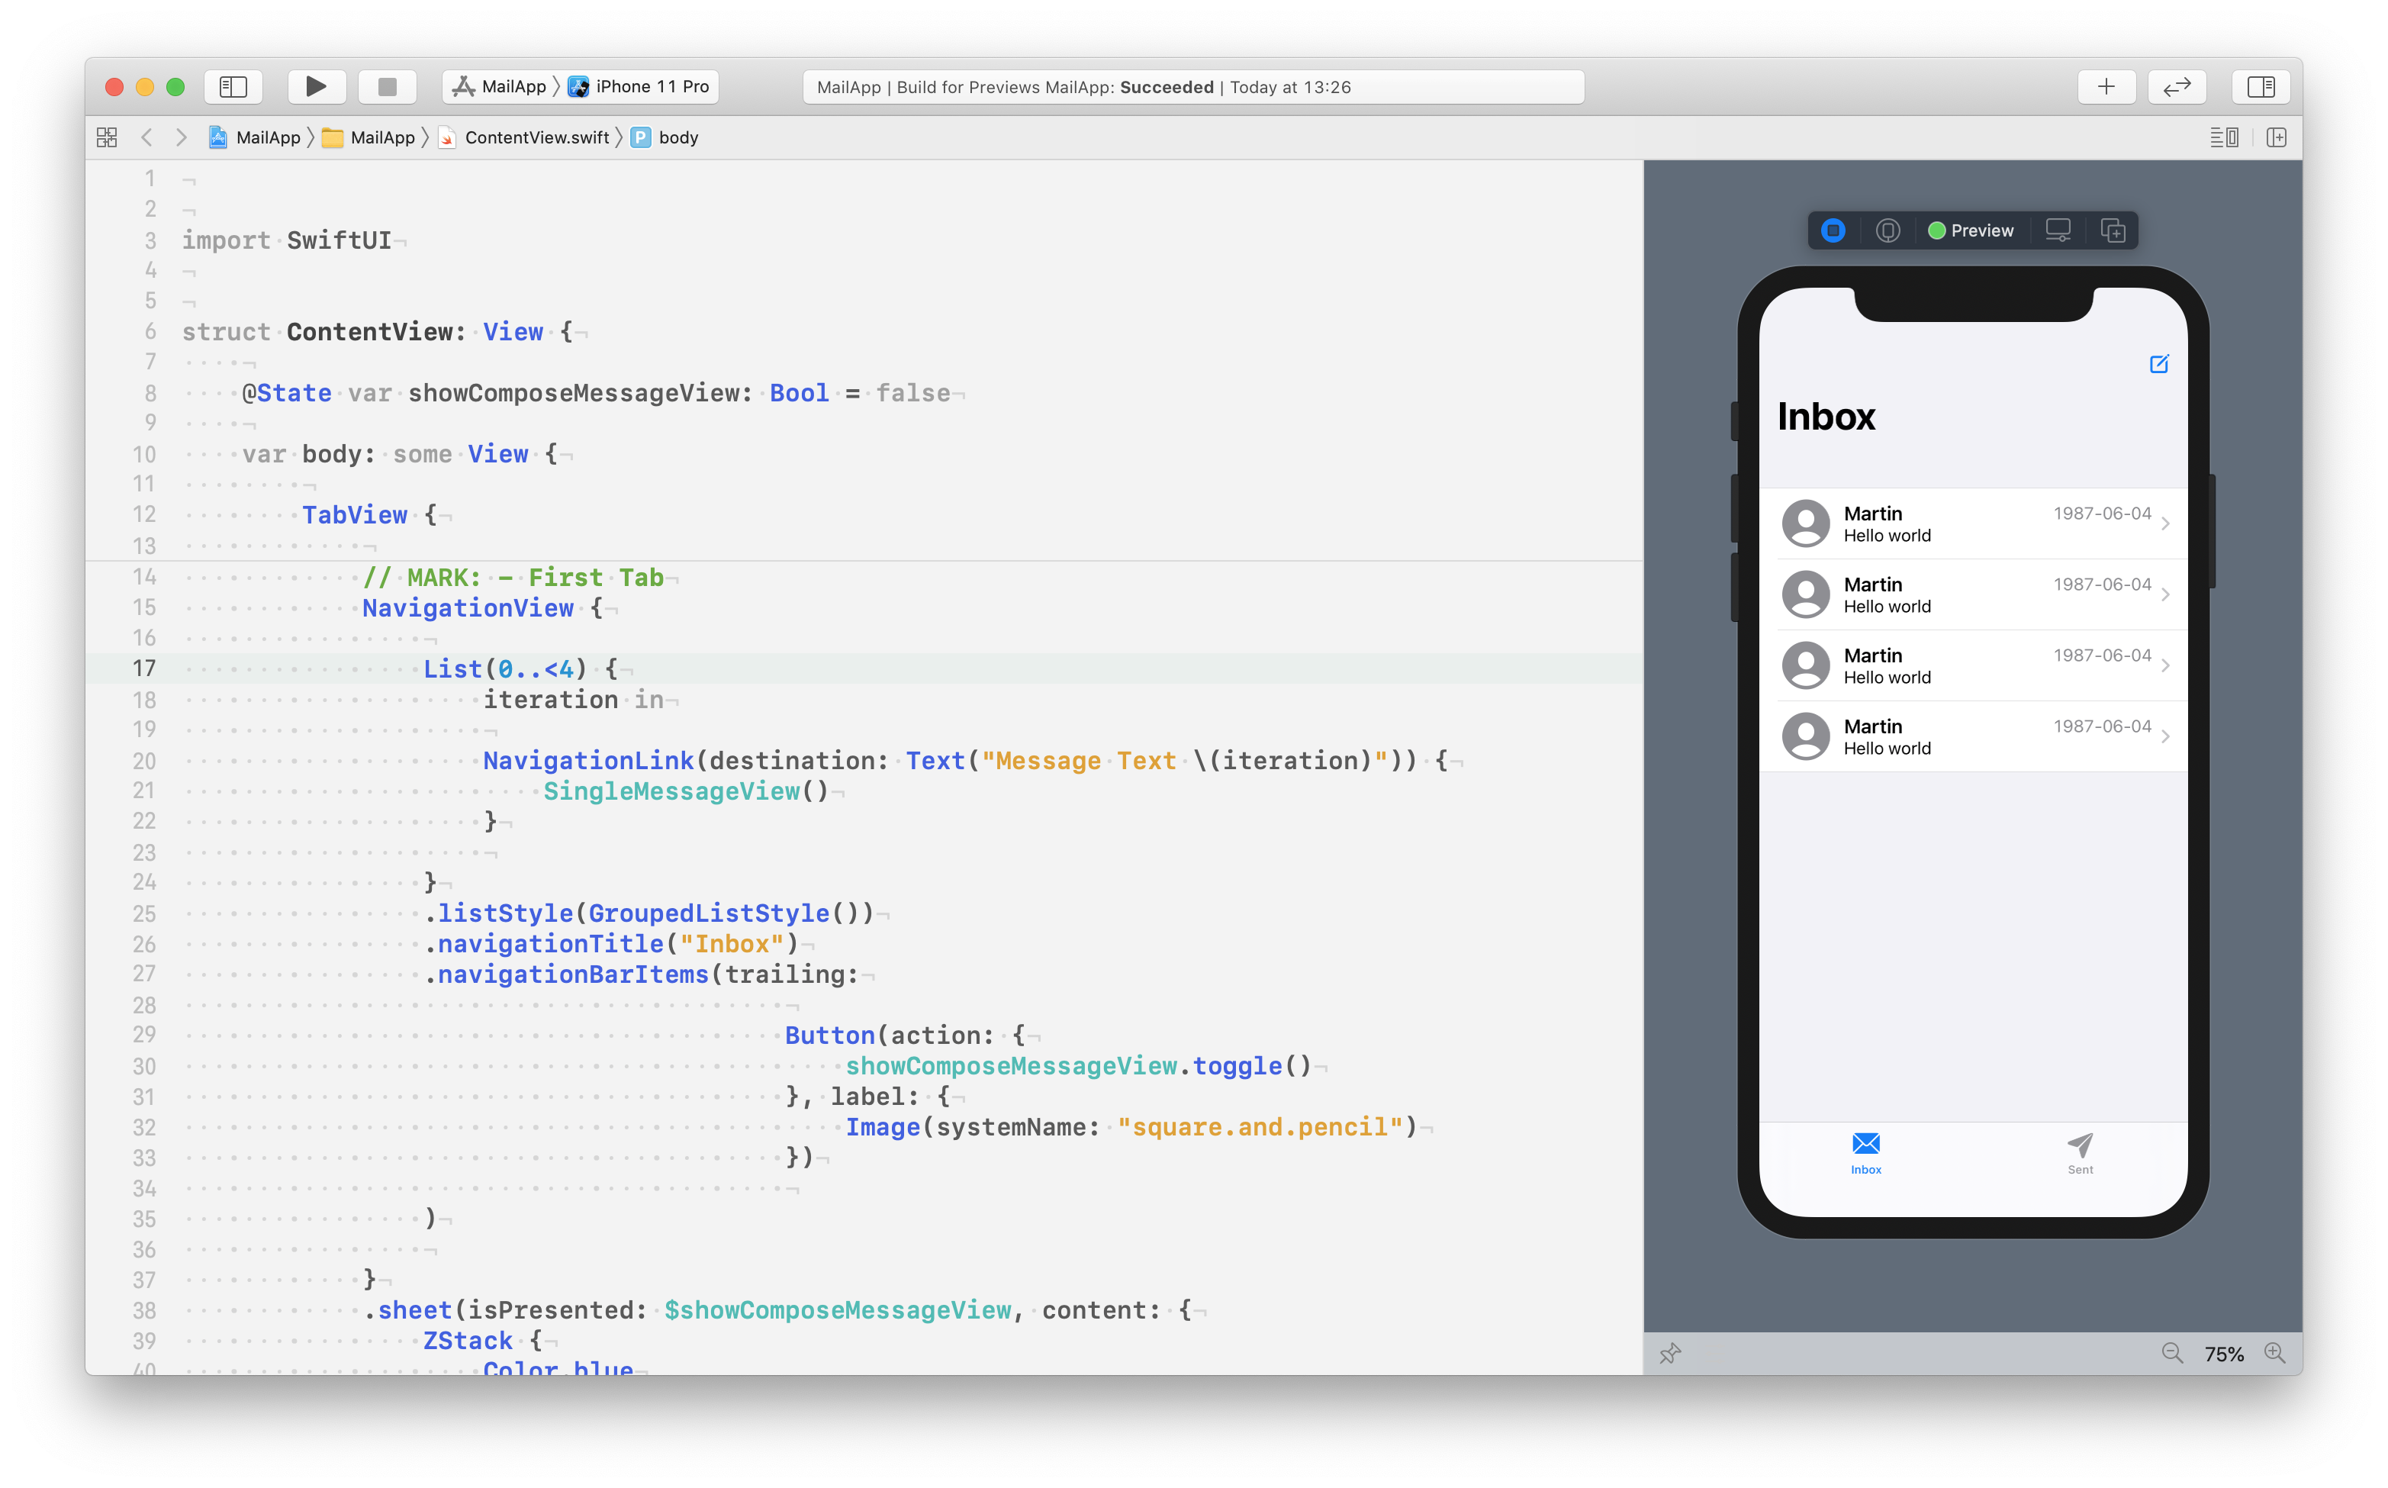Click the Library plus button
The height and width of the screenshot is (1488, 2388).
[2106, 86]
